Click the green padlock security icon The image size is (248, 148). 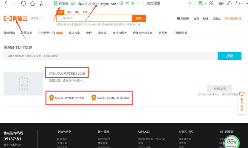(x=72, y=3)
